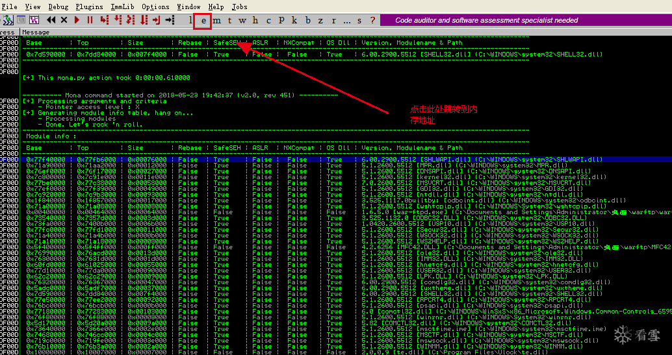
Task: Pause execution with the red pause icon
Action: 90,19
